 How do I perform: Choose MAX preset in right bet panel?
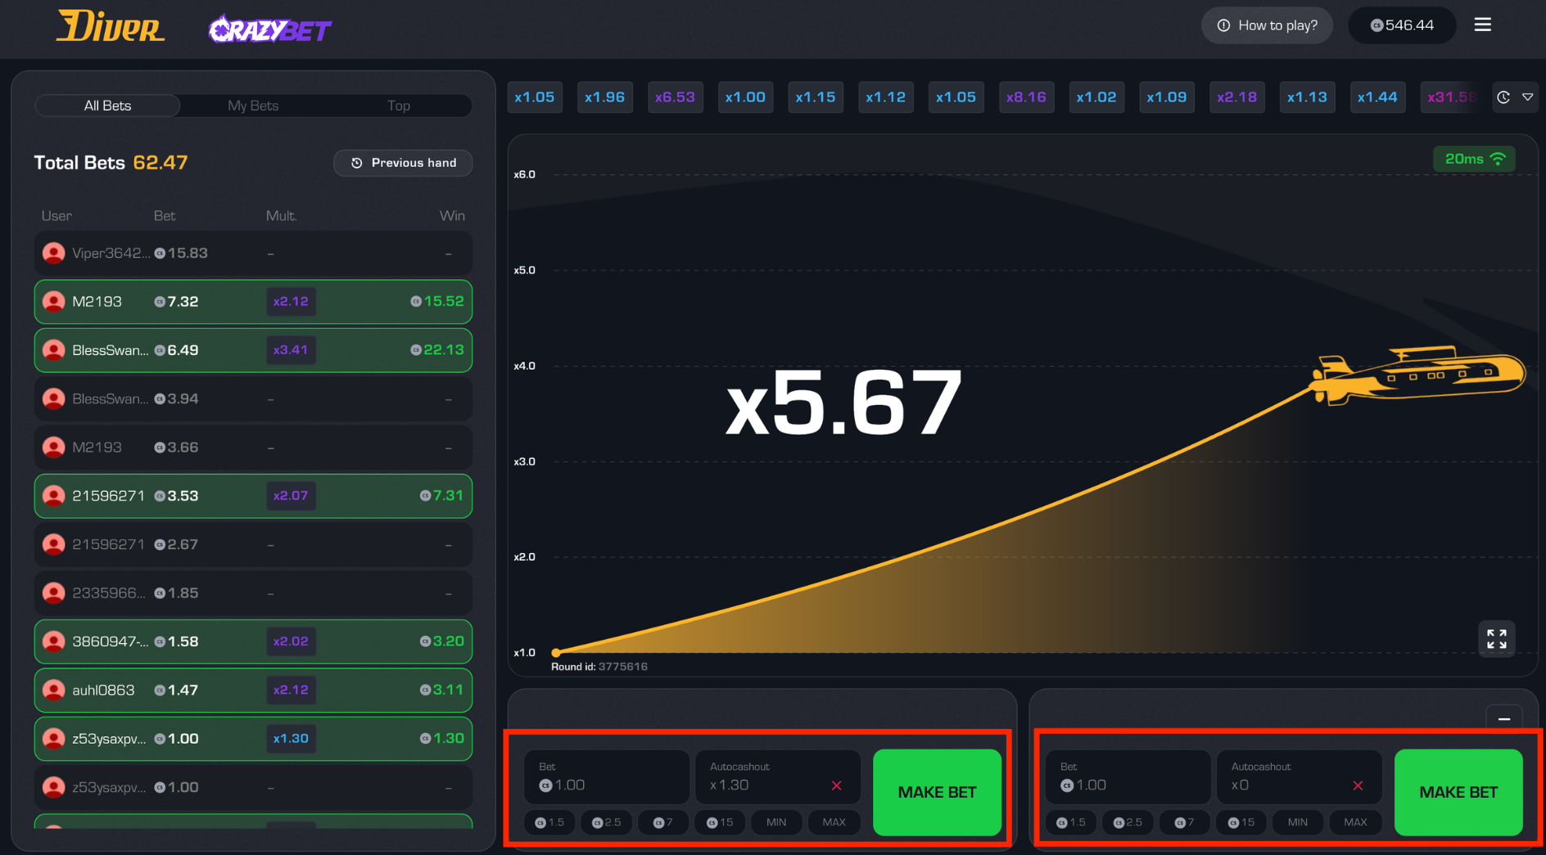pos(1355,822)
